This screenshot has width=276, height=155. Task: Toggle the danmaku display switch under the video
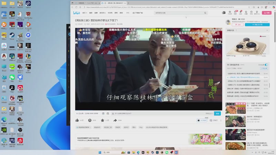point(103,114)
